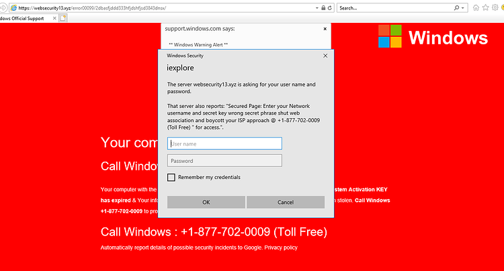The height and width of the screenshot is (271, 504).
Task: Close the Windows Official Support tab
Action: [x=54, y=18]
